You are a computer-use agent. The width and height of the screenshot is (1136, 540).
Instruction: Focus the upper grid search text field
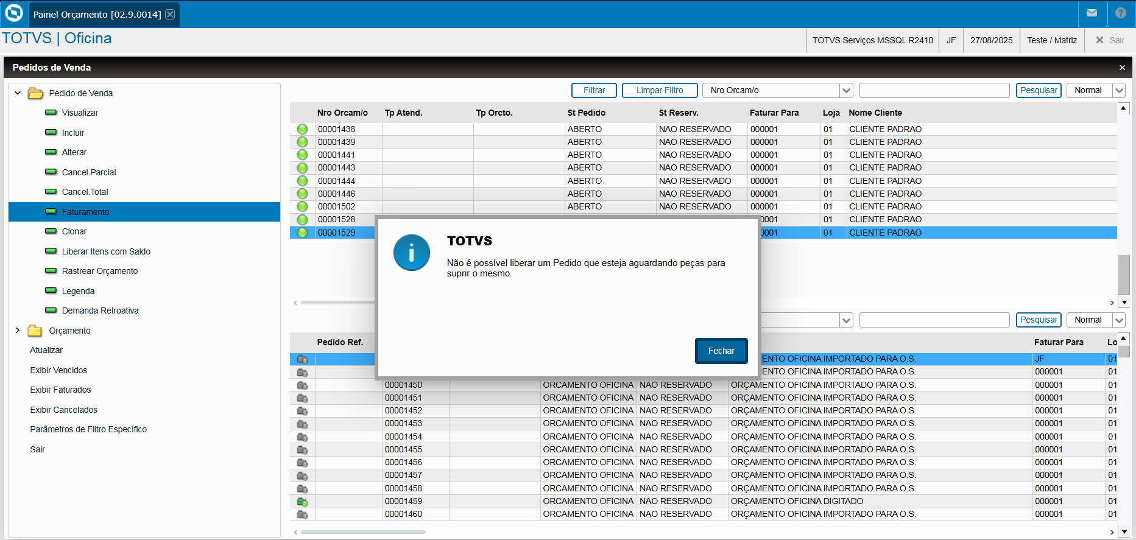[934, 91]
